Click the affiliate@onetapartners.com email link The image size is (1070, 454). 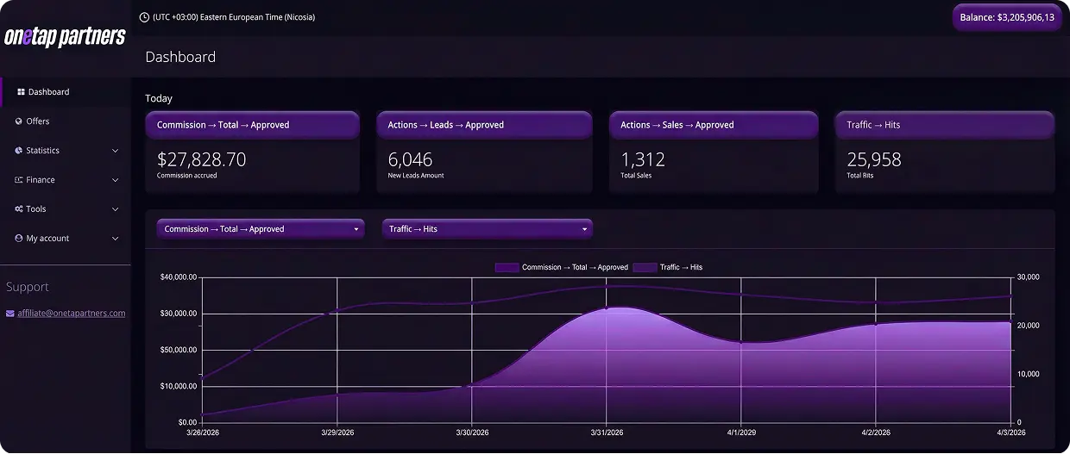click(x=72, y=314)
